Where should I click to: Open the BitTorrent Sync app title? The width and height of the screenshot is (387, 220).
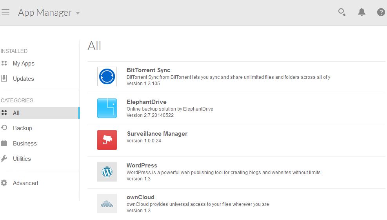[x=148, y=70]
